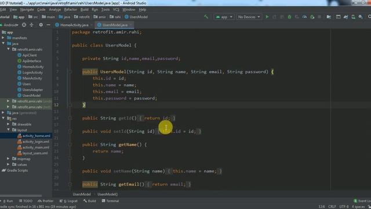Open the Profiler tool window
371x209 pixels.
[45, 201]
